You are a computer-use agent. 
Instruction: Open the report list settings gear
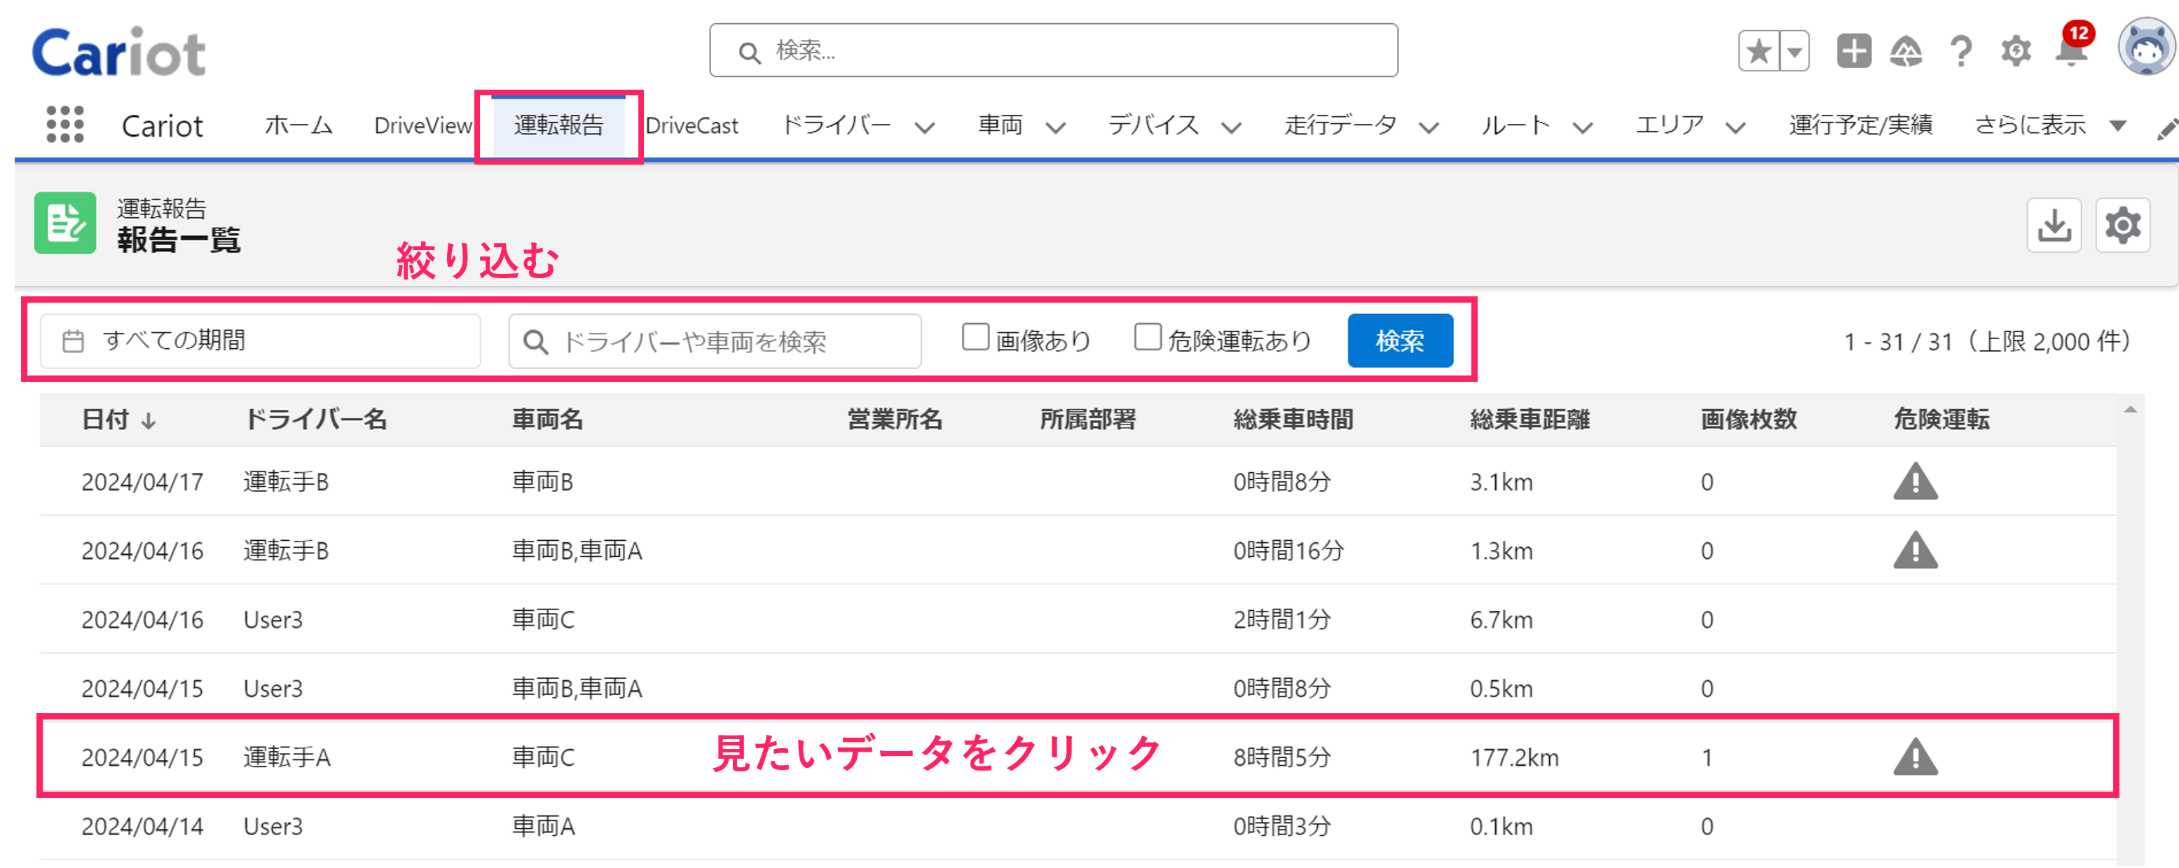click(x=2122, y=225)
